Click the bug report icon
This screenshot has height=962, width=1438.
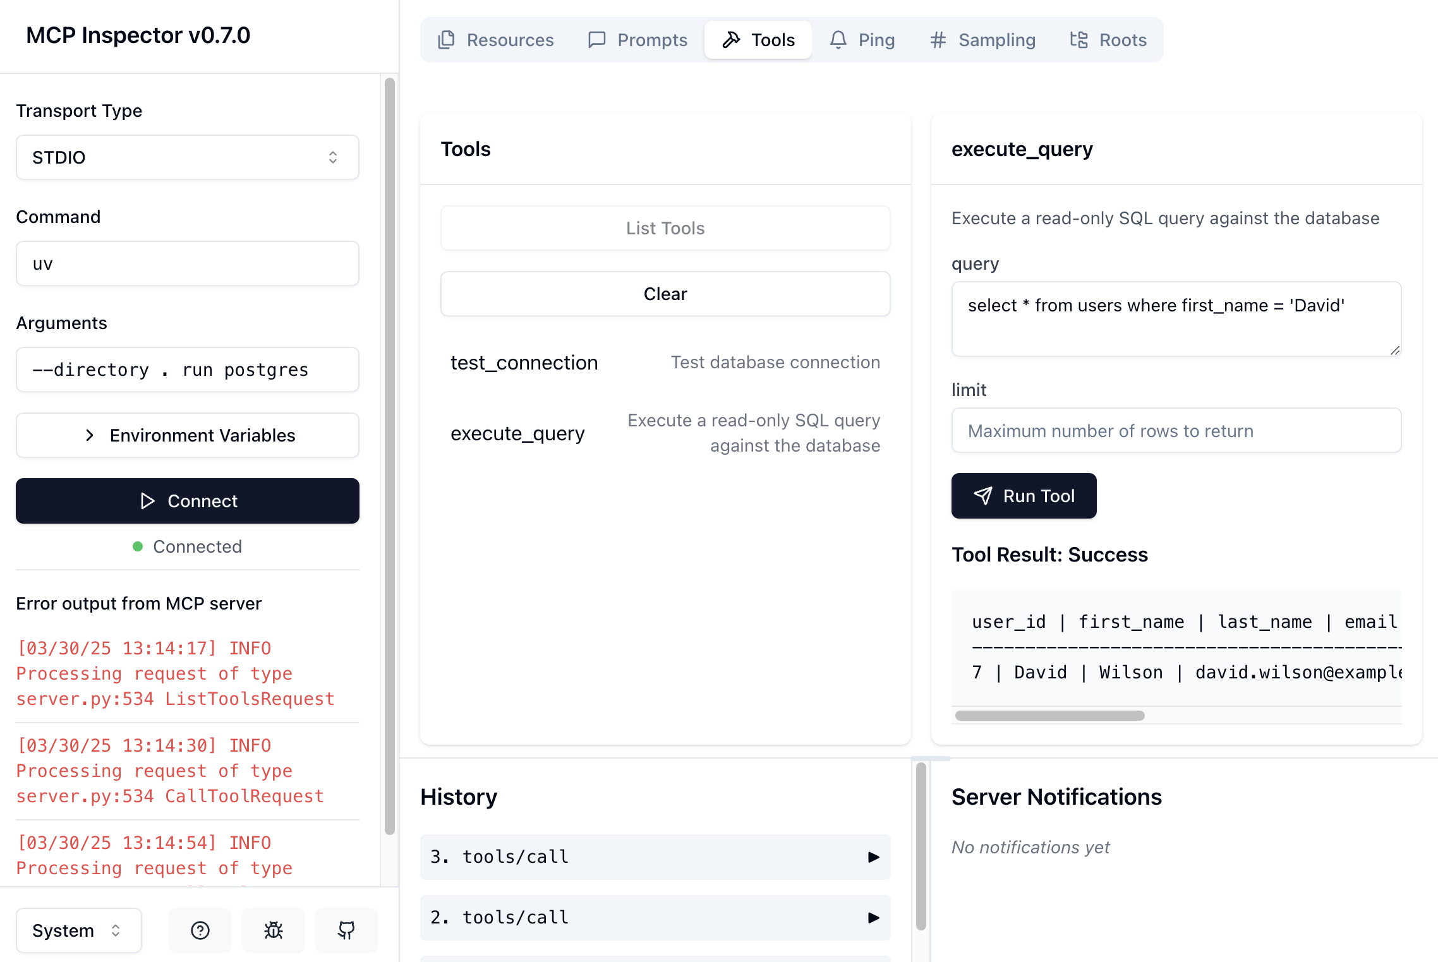click(273, 930)
